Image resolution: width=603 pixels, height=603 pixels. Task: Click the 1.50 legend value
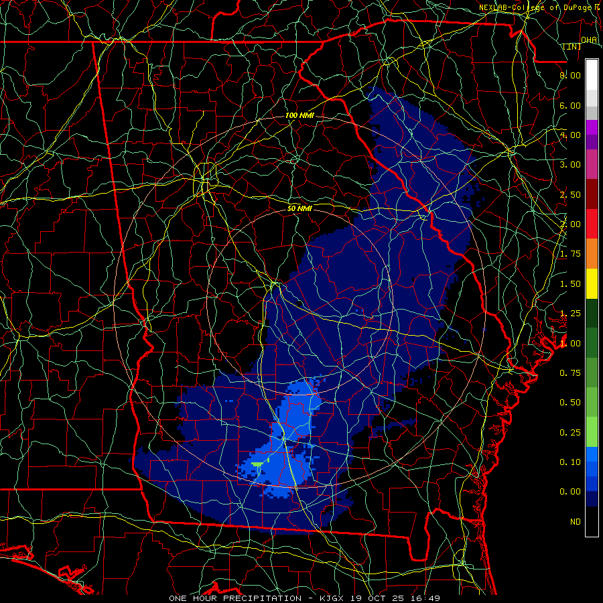(x=570, y=284)
